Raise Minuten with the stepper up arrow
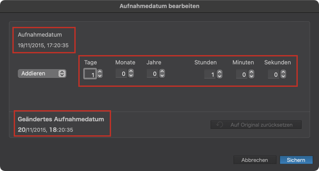 pyautogui.click(x=251, y=72)
